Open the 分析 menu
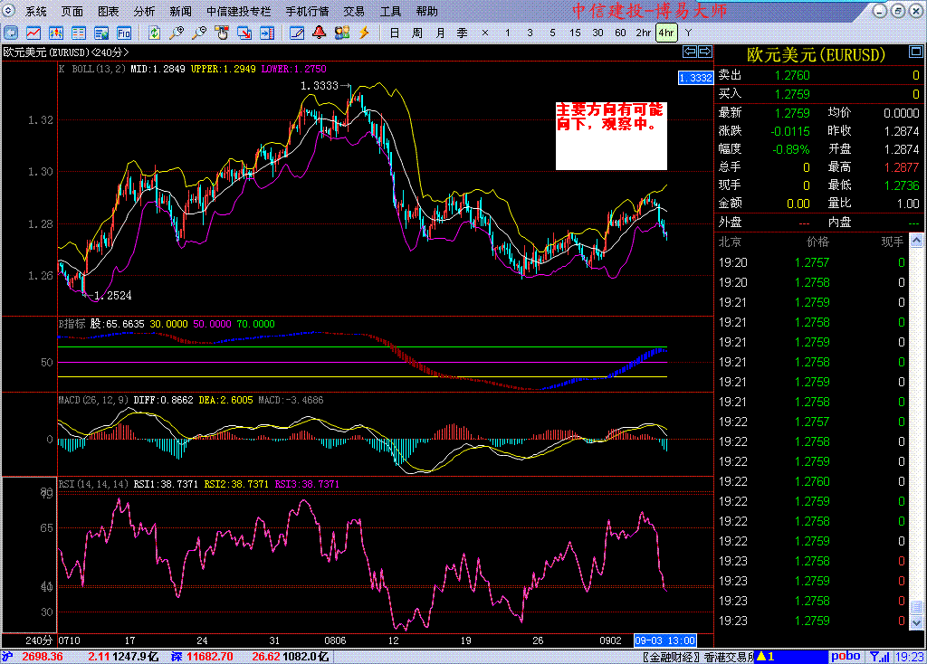Viewport: 927px width, 664px height. click(144, 11)
